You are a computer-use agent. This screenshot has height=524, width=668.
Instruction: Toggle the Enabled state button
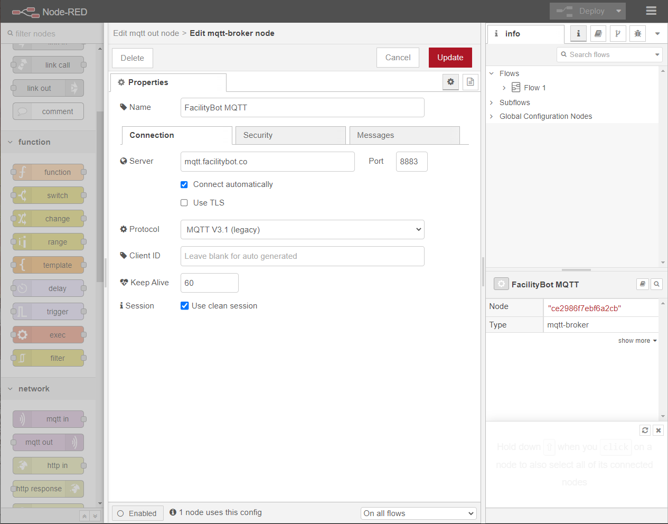[x=137, y=513]
